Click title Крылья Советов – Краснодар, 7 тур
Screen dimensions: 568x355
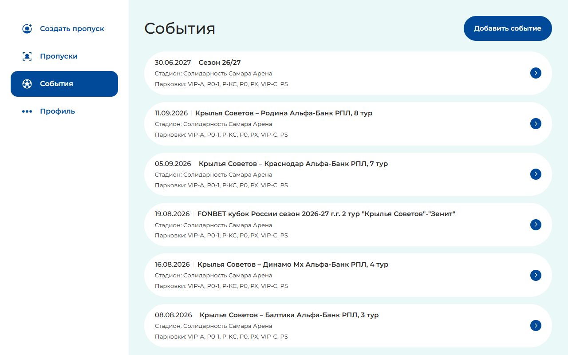click(x=293, y=164)
